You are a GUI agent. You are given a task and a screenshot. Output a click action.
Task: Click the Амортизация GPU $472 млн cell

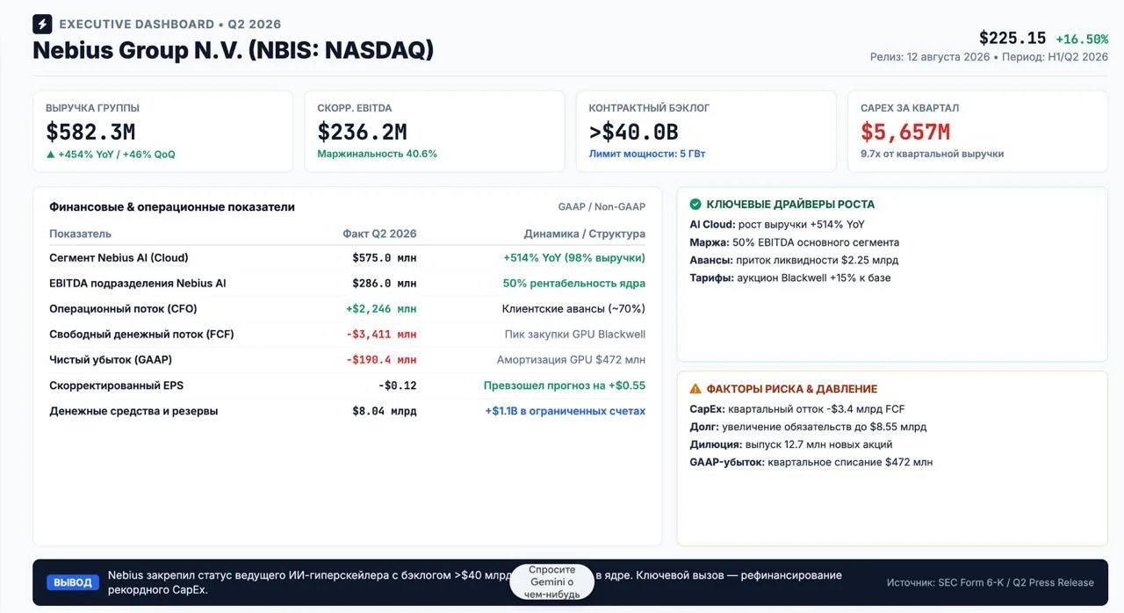571,360
